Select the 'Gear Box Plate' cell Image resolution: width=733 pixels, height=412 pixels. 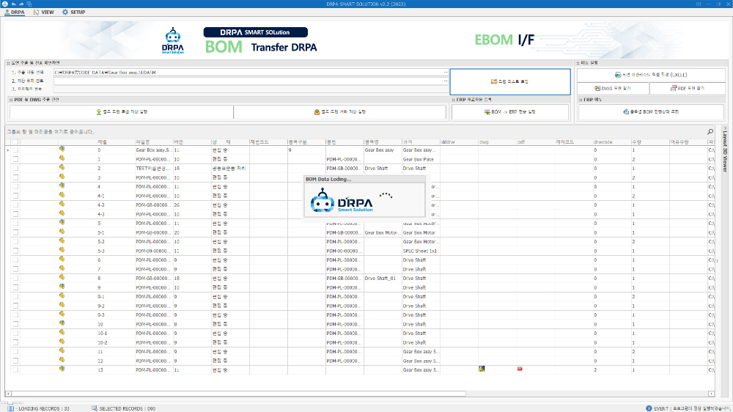pyautogui.click(x=421, y=160)
